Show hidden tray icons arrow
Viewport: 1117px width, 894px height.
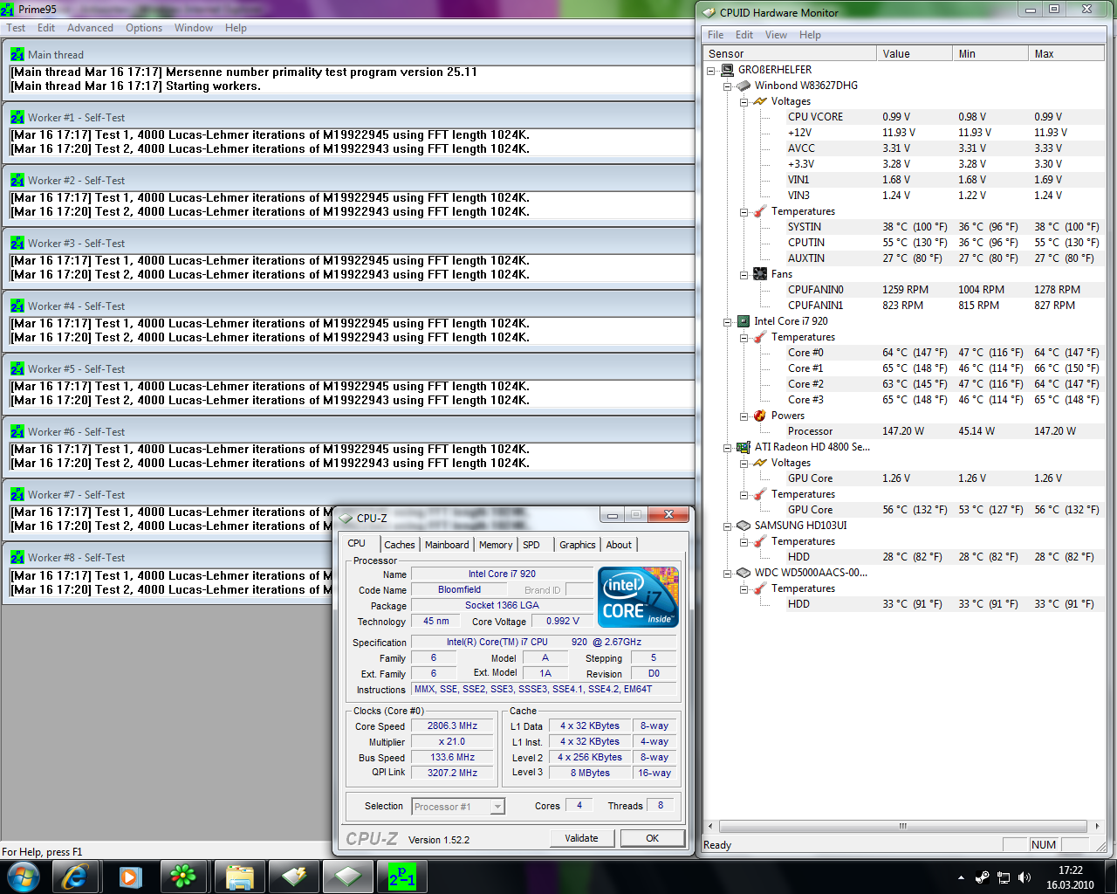point(961,877)
